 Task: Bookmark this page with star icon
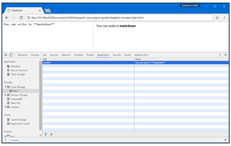tap(217, 18)
